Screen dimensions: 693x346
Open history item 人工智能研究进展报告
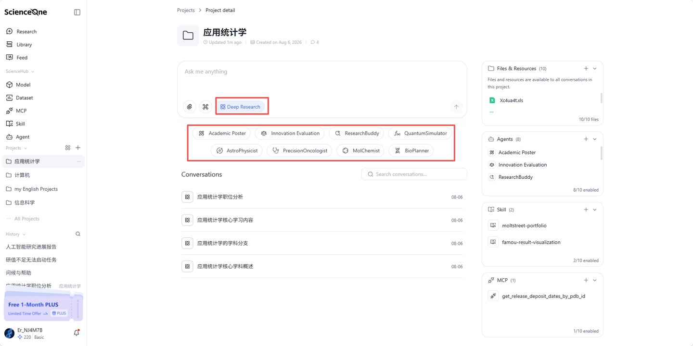[31, 247]
